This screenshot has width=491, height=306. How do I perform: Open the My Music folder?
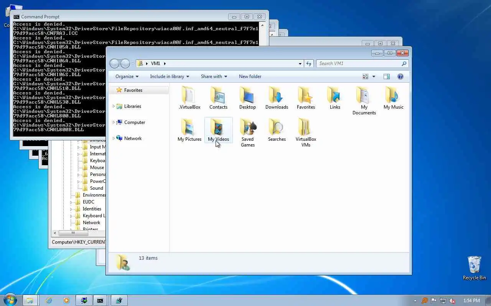[393, 98]
